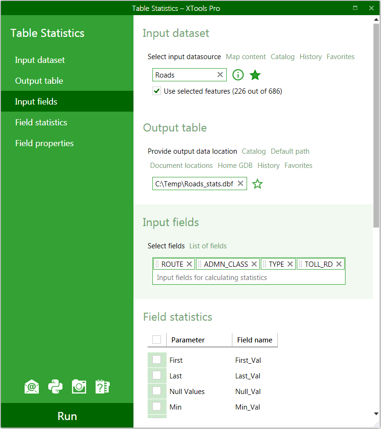Enable the First statistic checkbox

click(157, 359)
